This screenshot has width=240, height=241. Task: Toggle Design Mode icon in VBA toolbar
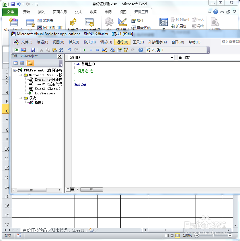[x=104, y=50]
